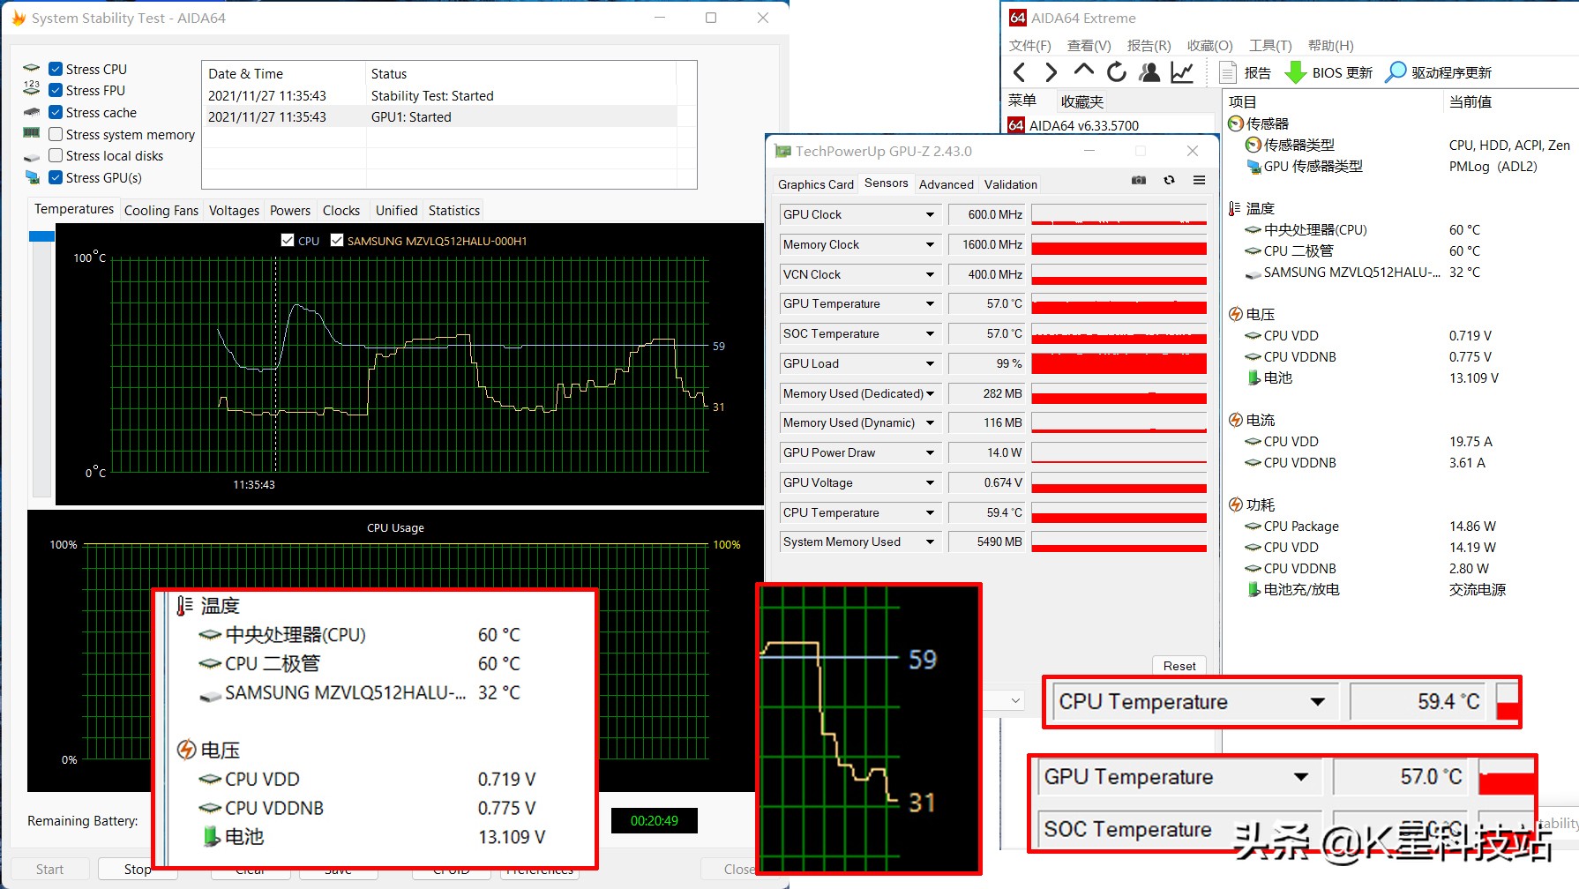Open the 工具(T) menu
Image resolution: width=1579 pixels, height=889 pixels.
(1270, 45)
